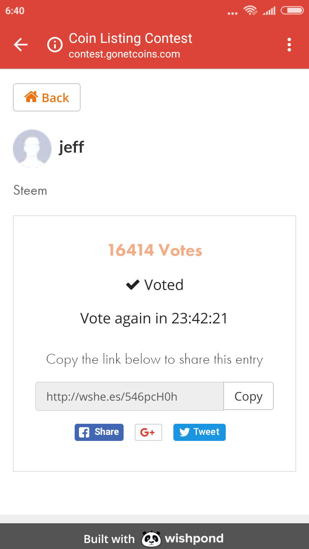The width and height of the screenshot is (309, 549).
Task: Click the Twitter bird on Tweet button
Action: pos(185,432)
